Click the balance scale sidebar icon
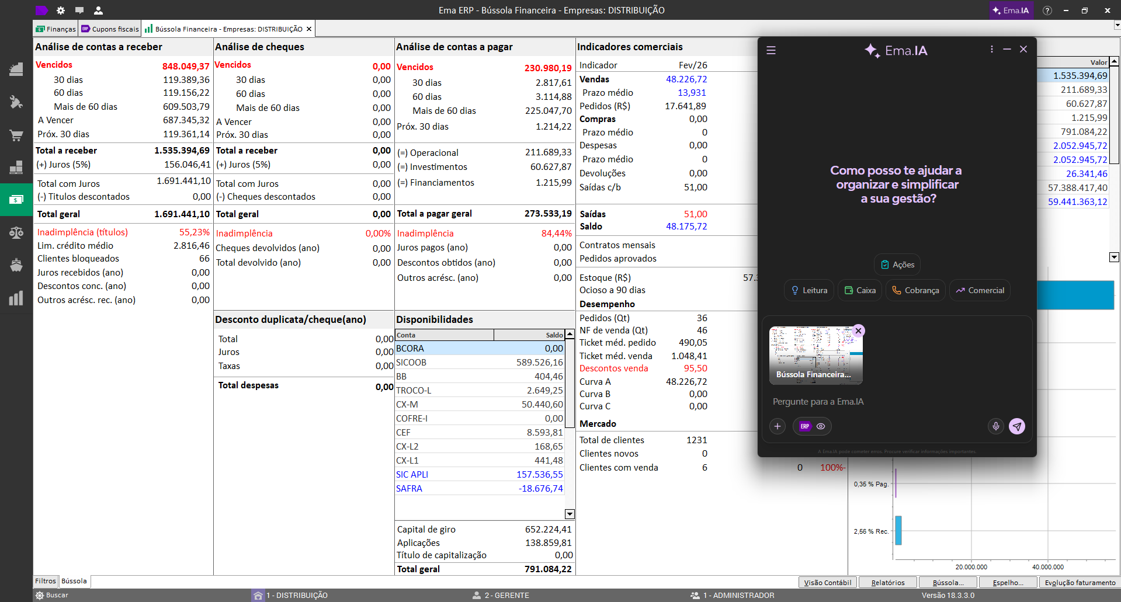 [x=16, y=233]
